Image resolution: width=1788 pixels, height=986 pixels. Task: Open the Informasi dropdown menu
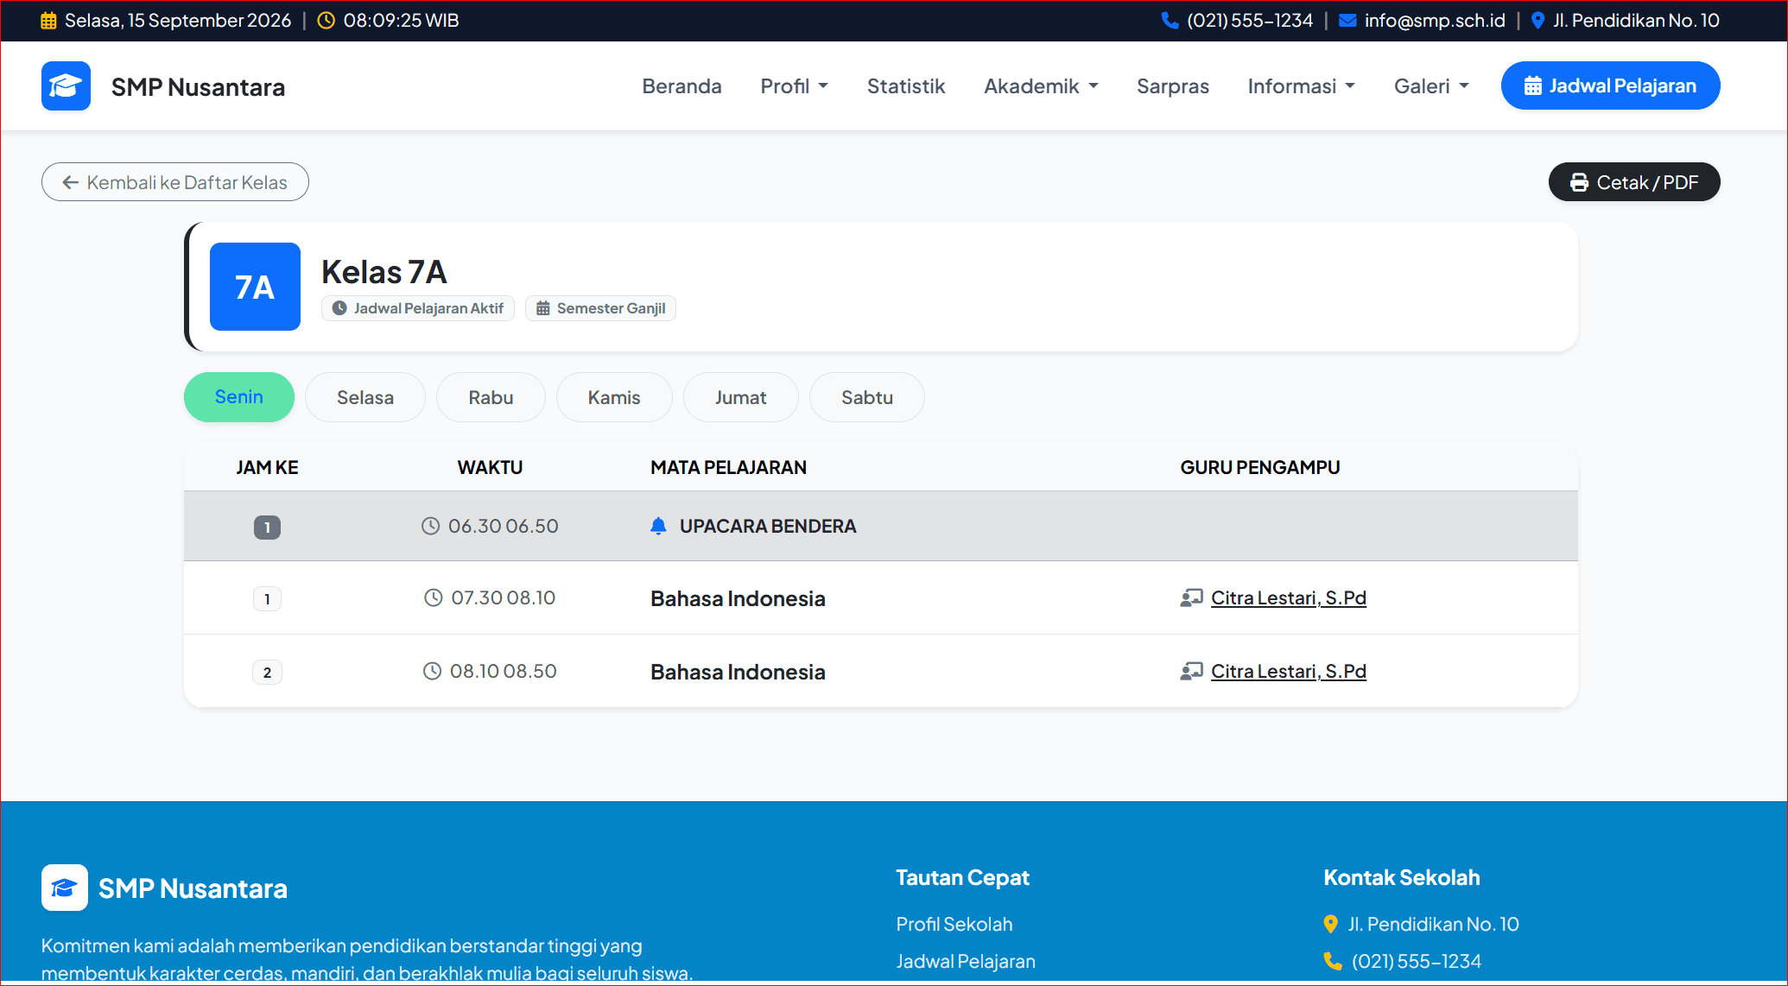tap(1302, 86)
